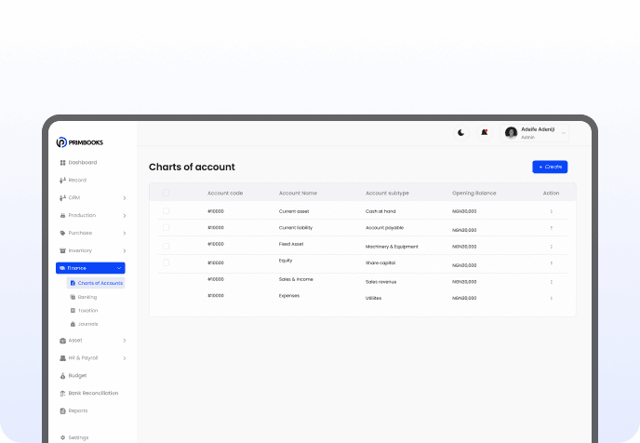This screenshot has height=443, width=640.
Task: Check the box for the Current asset row
Action: click(x=166, y=211)
